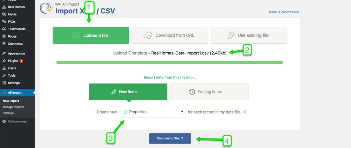The width and height of the screenshot is (351, 148).
Task: Open Settings under All Import submenu
Action: coord(8,113)
